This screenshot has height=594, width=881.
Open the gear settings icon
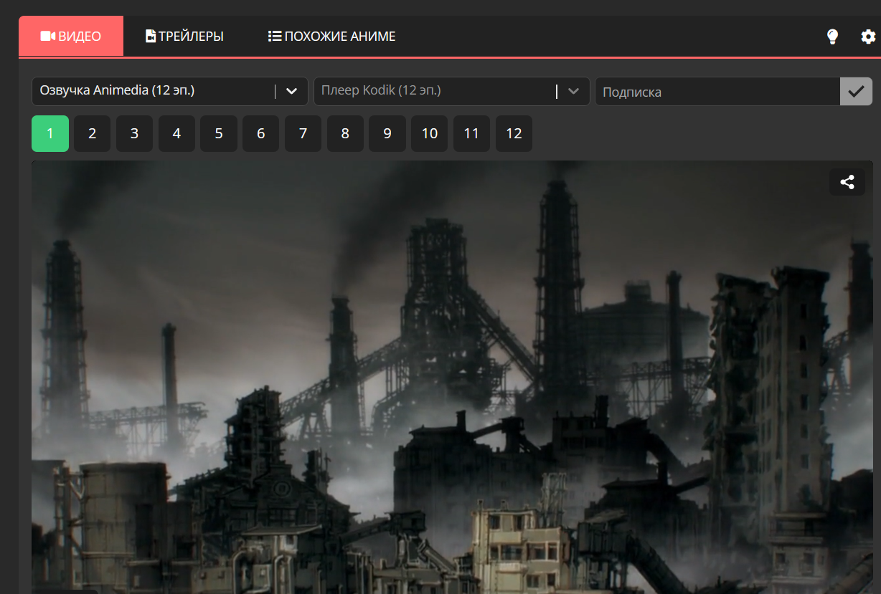[x=868, y=37]
